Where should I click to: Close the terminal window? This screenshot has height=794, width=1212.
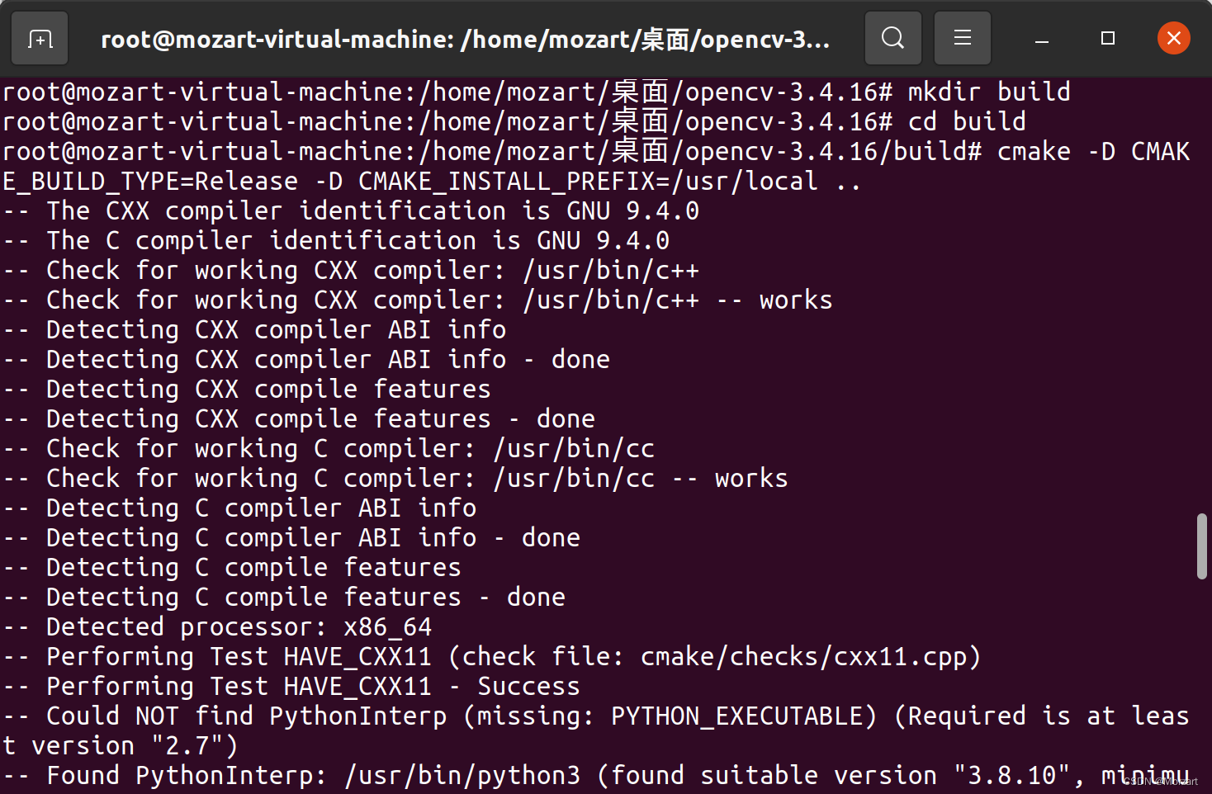point(1173,38)
